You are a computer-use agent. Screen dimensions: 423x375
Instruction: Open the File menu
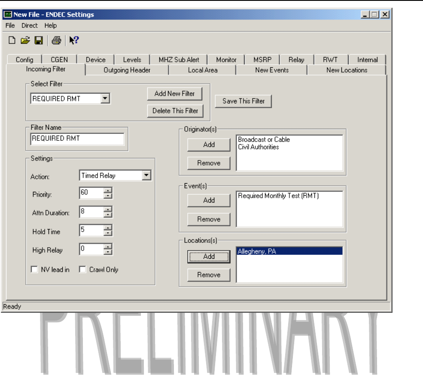[x=10, y=25]
